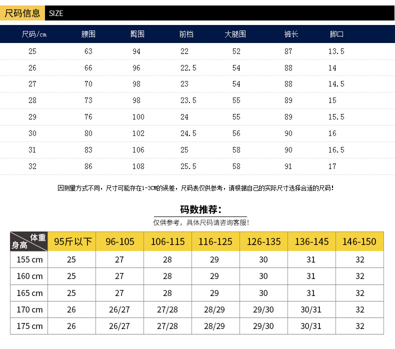Click waist value 80
This screenshot has width=395, height=349.
(x=88, y=133)
